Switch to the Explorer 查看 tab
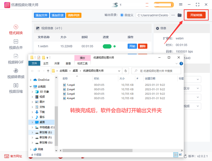 [68, 63]
